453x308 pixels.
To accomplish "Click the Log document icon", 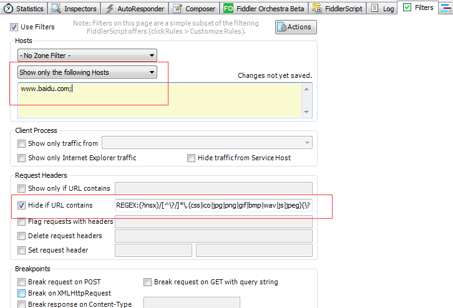I will point(375,8).
